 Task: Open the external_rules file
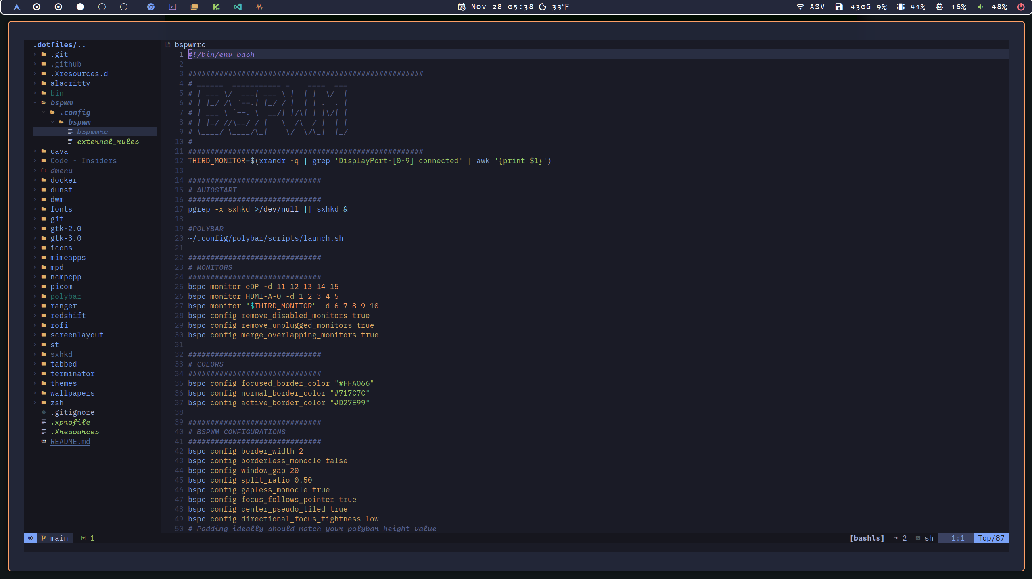click(x=108, y=142)
